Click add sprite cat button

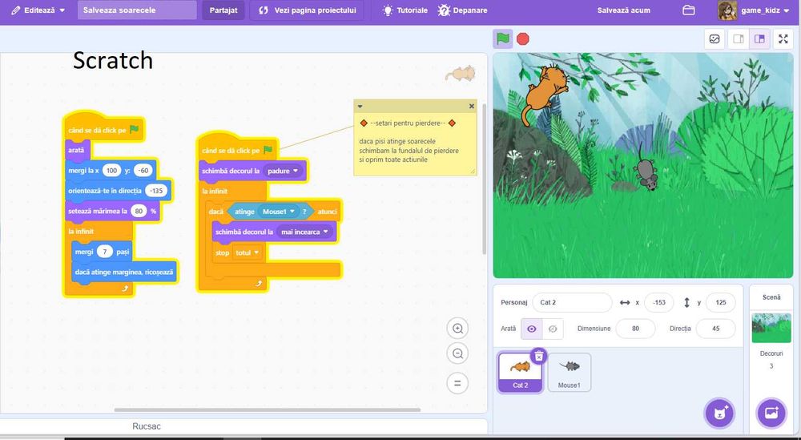[x=719, y=413]
